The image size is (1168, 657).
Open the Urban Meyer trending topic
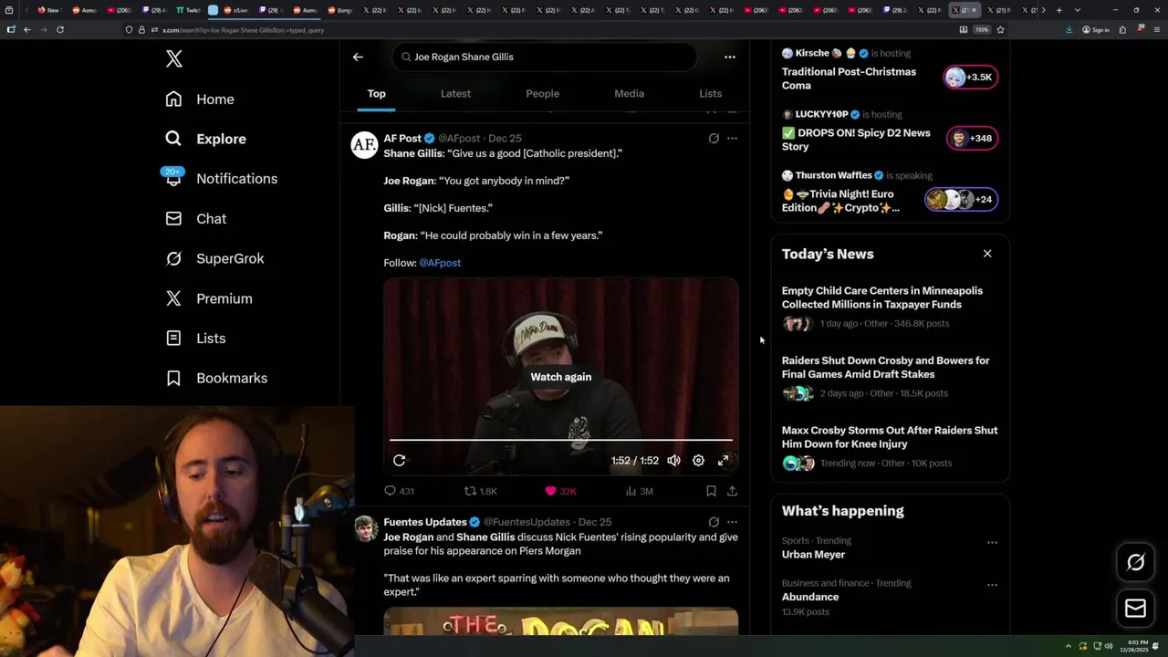pos(813,555)
